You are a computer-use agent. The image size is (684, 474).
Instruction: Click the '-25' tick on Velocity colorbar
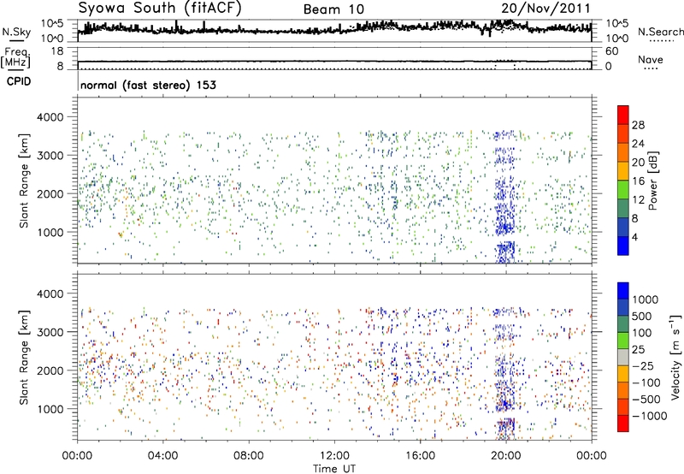tap(643, 366)
